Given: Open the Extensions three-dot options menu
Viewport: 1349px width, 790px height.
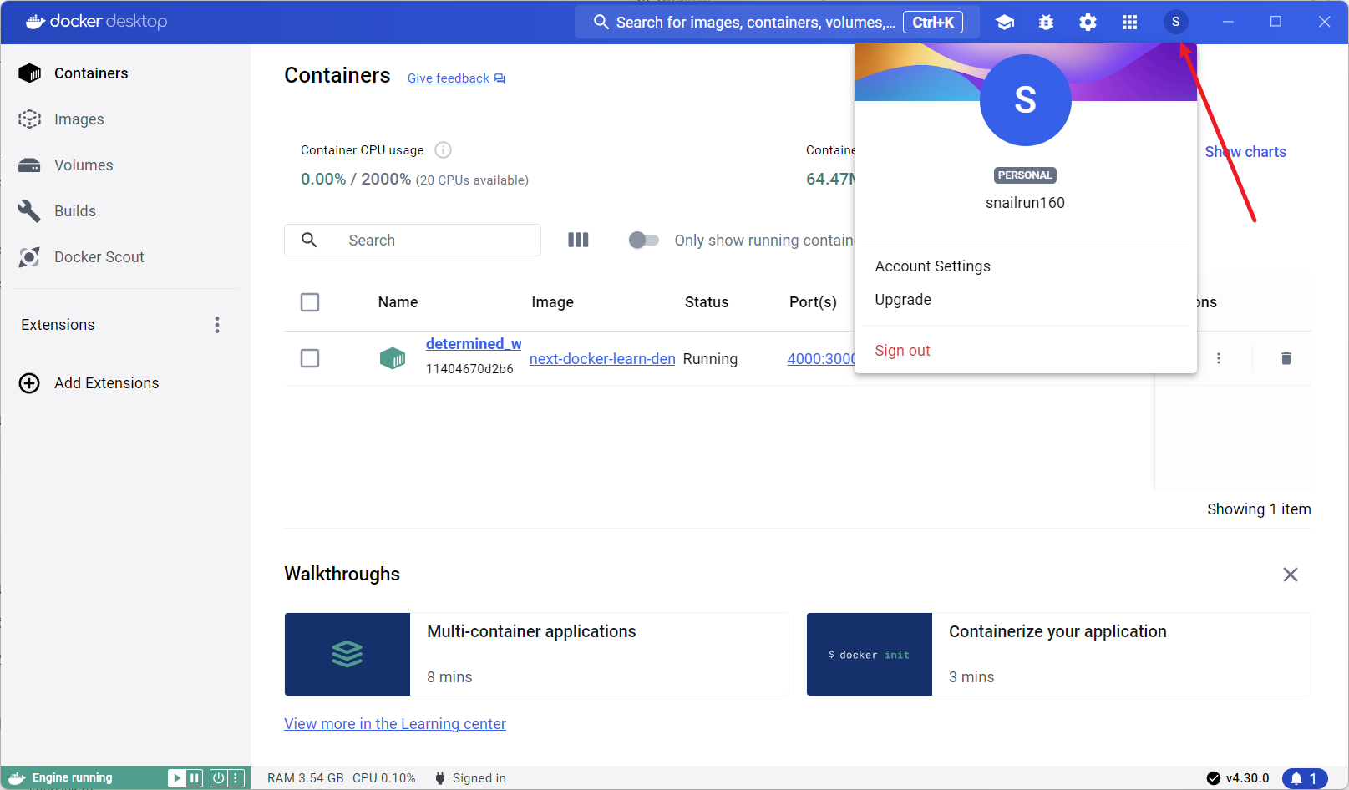Looking at the screenshot, I should (217, 325).
